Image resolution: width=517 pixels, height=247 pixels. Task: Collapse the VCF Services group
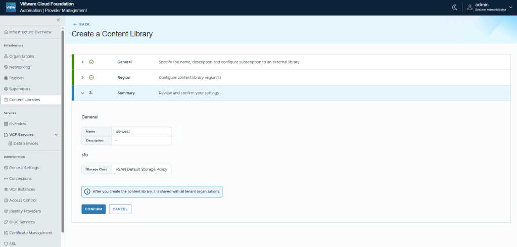[x=56, y=135]
